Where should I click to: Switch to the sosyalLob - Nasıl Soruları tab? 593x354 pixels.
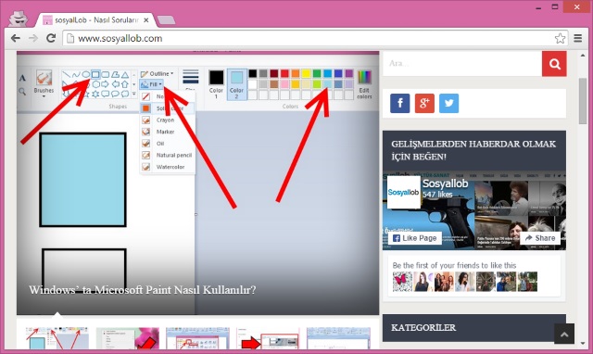click(95, 20)
